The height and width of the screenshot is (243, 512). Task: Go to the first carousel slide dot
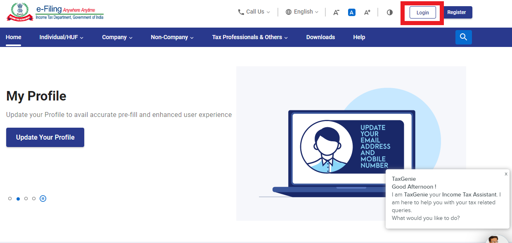point(10,199)
